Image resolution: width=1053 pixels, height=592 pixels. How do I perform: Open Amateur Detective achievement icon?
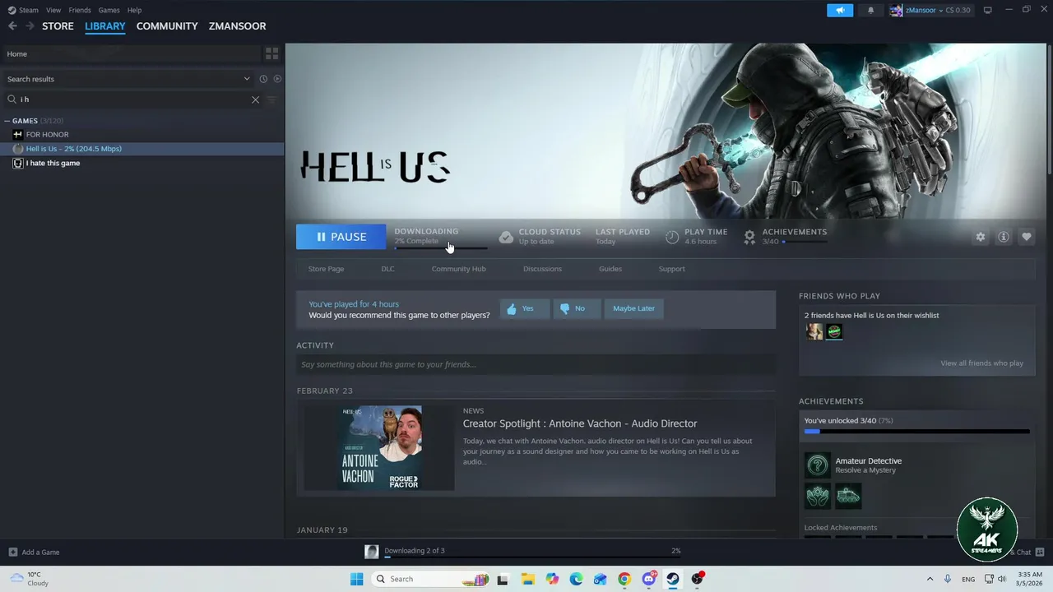click(x=817, y=465)
